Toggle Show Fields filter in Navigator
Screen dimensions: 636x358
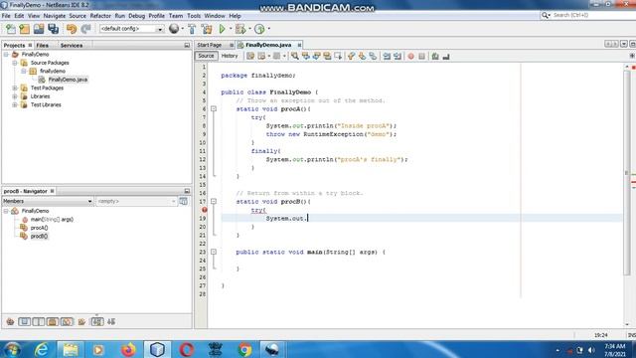(24, 322)
